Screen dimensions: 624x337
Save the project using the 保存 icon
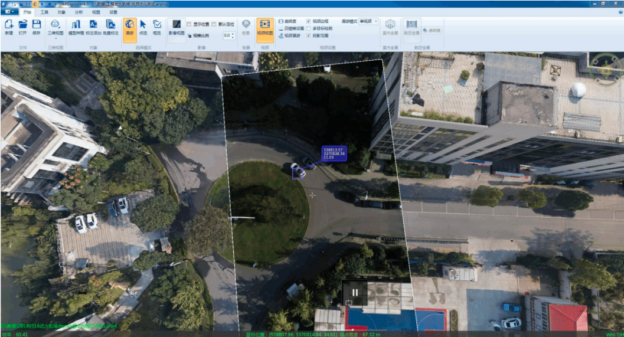point(36,27)
